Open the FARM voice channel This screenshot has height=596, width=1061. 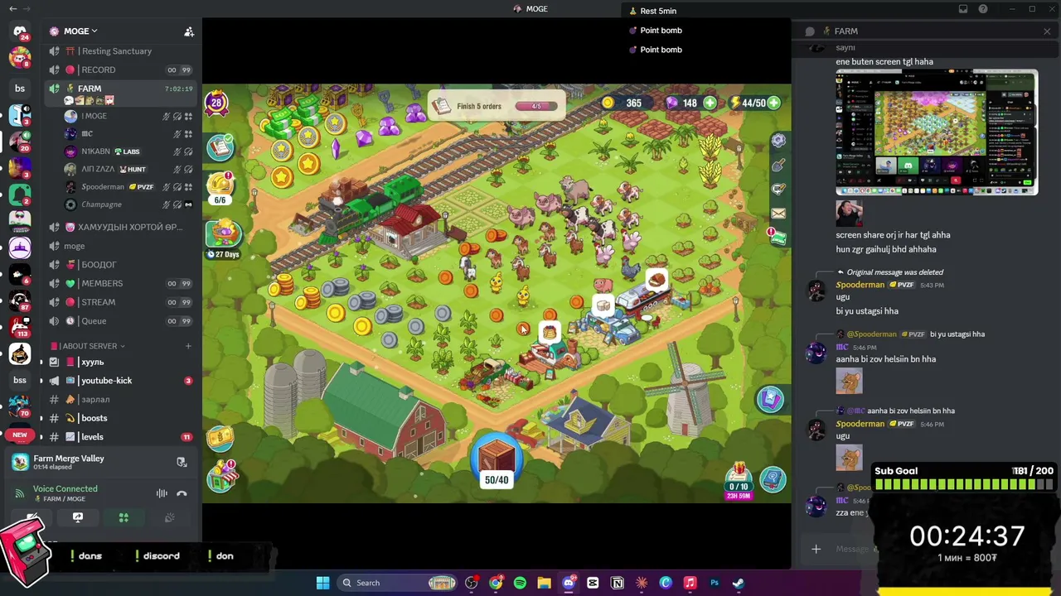pos(121,89)
